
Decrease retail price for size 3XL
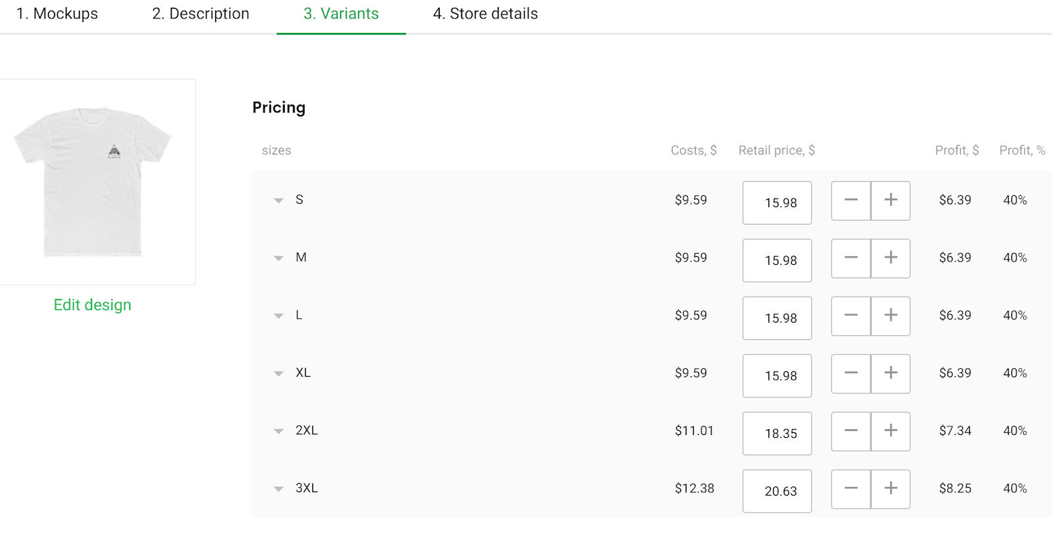851,489
